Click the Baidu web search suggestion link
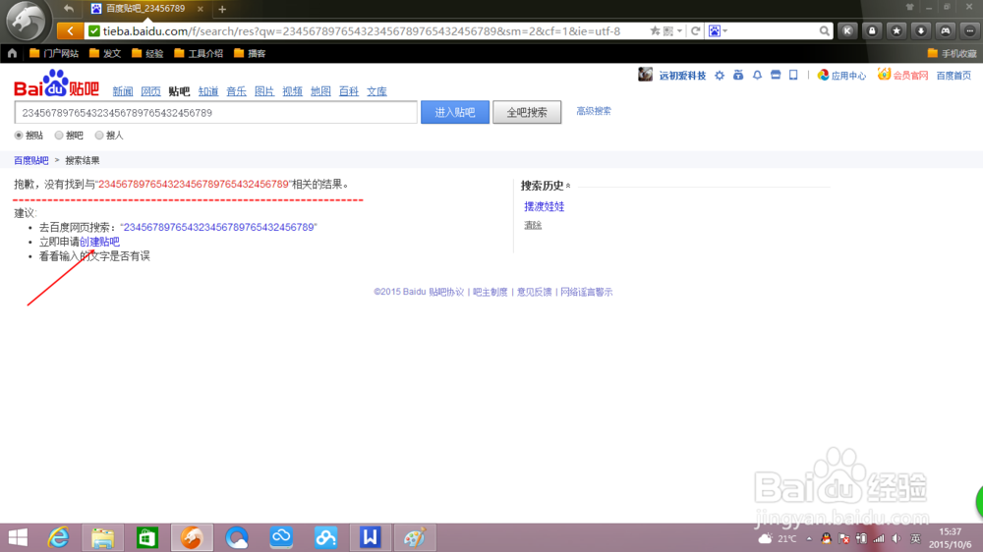Image resolution: width=983 pixels, height=552 pixels. click(219, 227)
